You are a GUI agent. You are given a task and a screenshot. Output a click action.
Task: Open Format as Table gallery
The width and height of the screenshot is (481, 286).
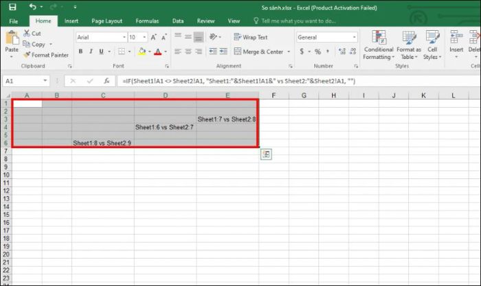coord(409,45)
